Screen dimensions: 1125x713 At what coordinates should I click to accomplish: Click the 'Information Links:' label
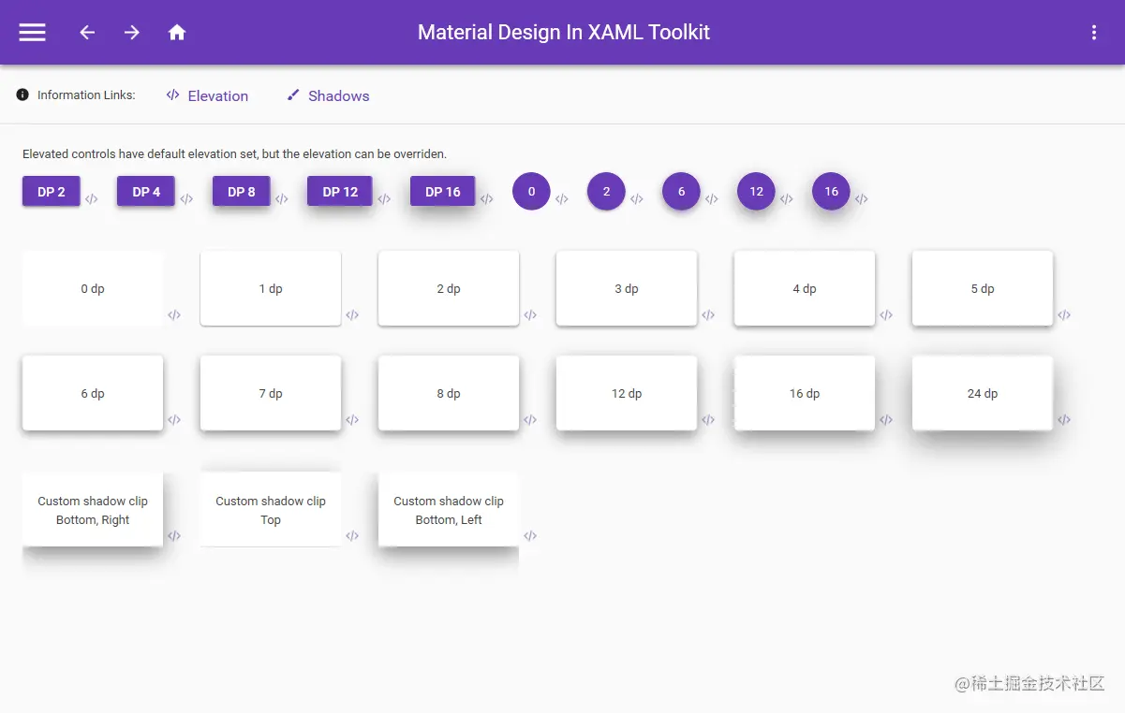[x=86, y=95]
